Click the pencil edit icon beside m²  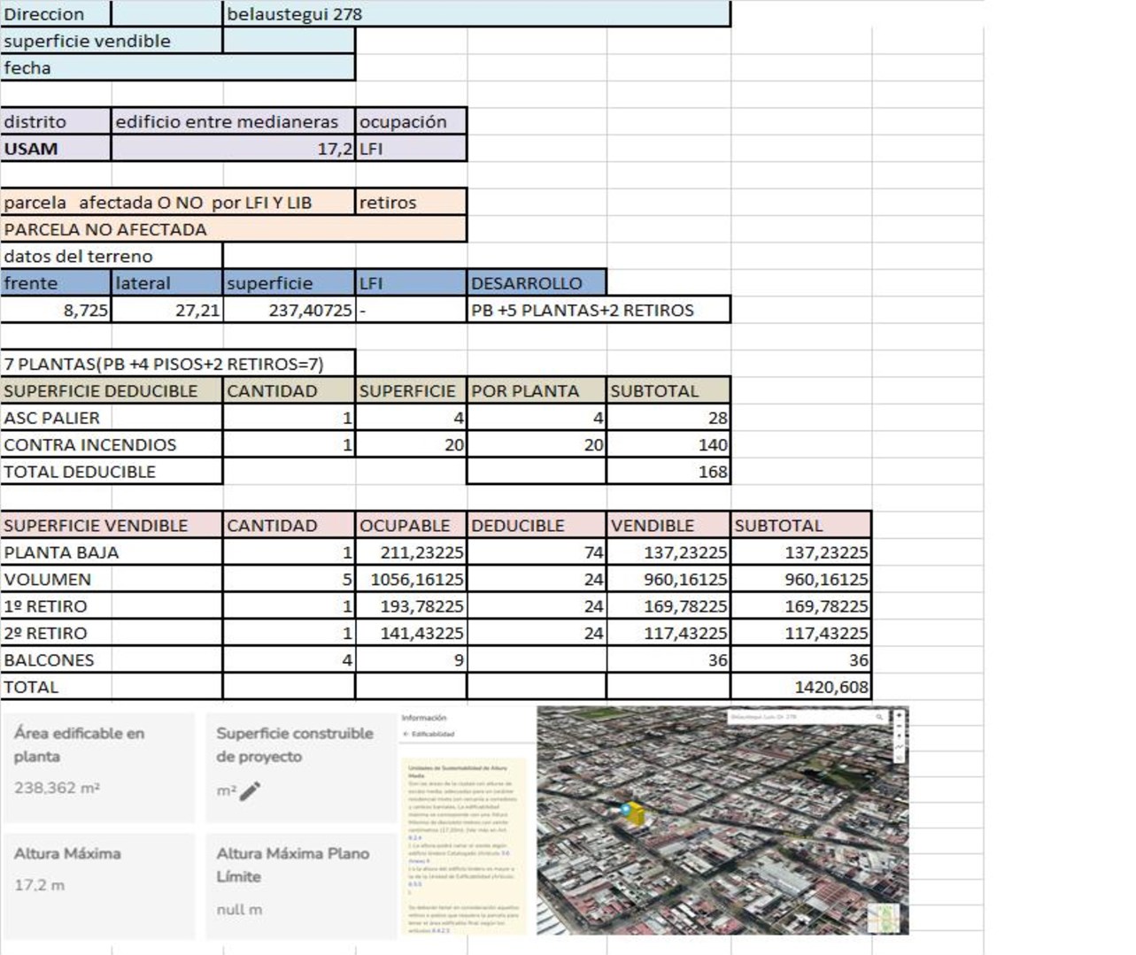click(251, 790)
